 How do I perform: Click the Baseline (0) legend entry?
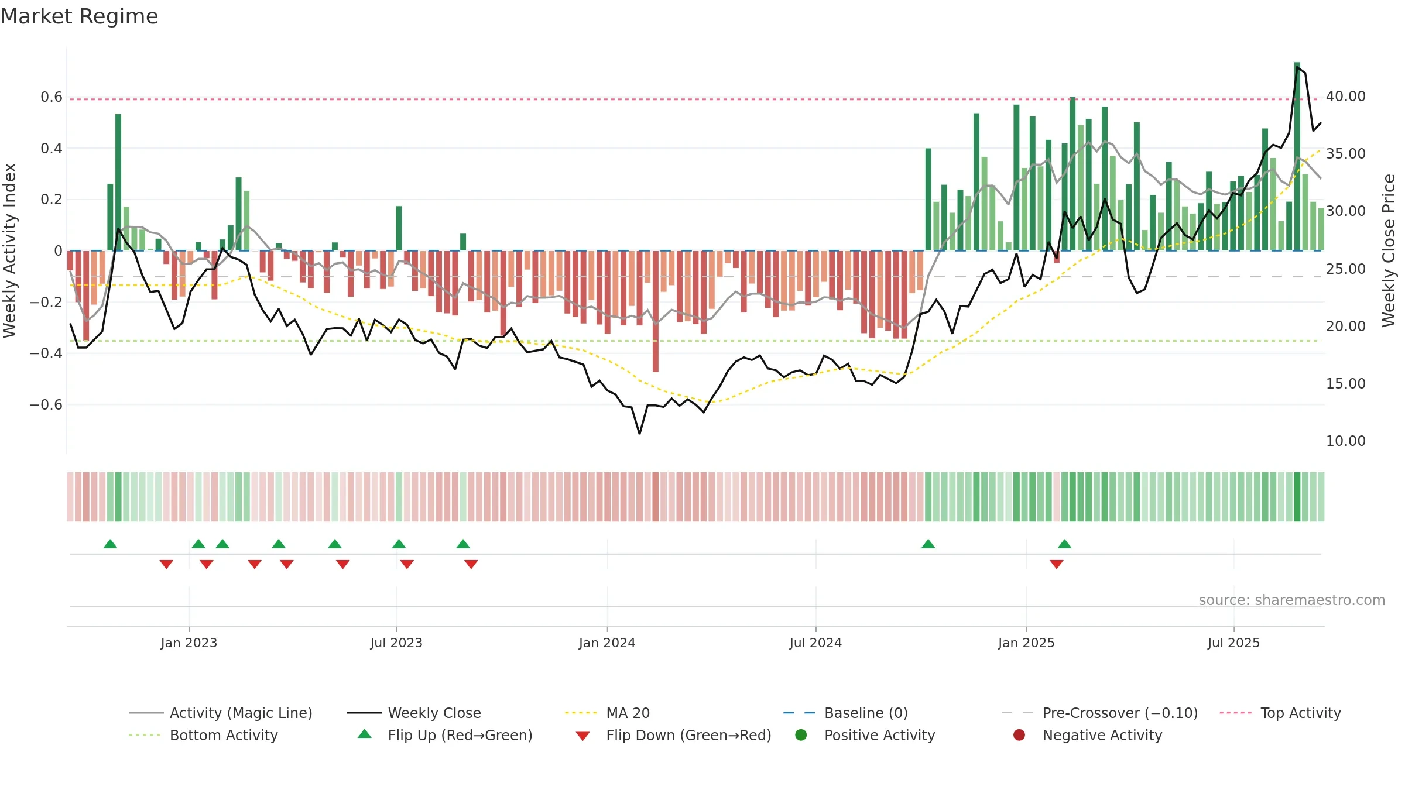pyautogui.click(x=845, y=713)
